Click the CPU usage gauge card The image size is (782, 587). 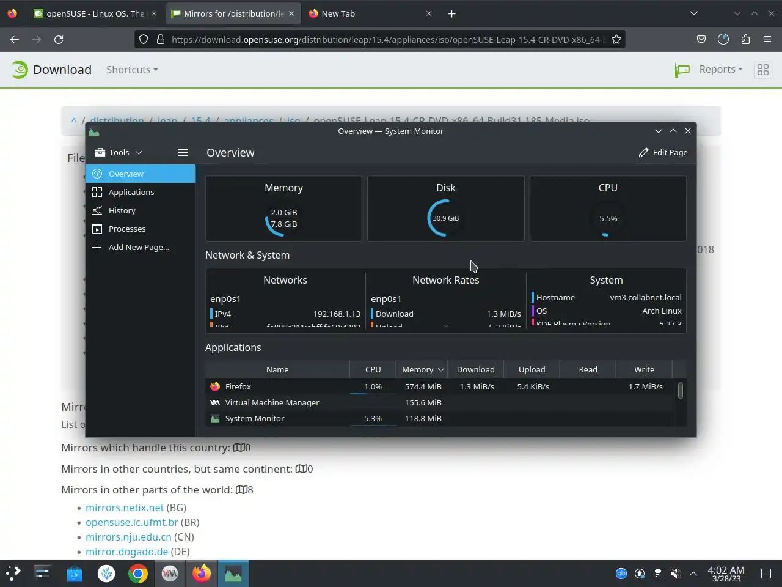click(x=608, y=209)
